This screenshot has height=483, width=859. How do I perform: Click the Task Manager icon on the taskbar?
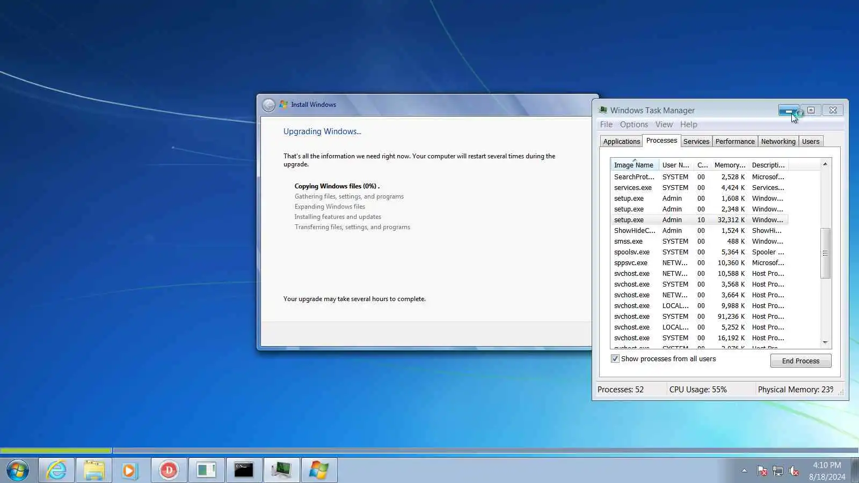281,470
